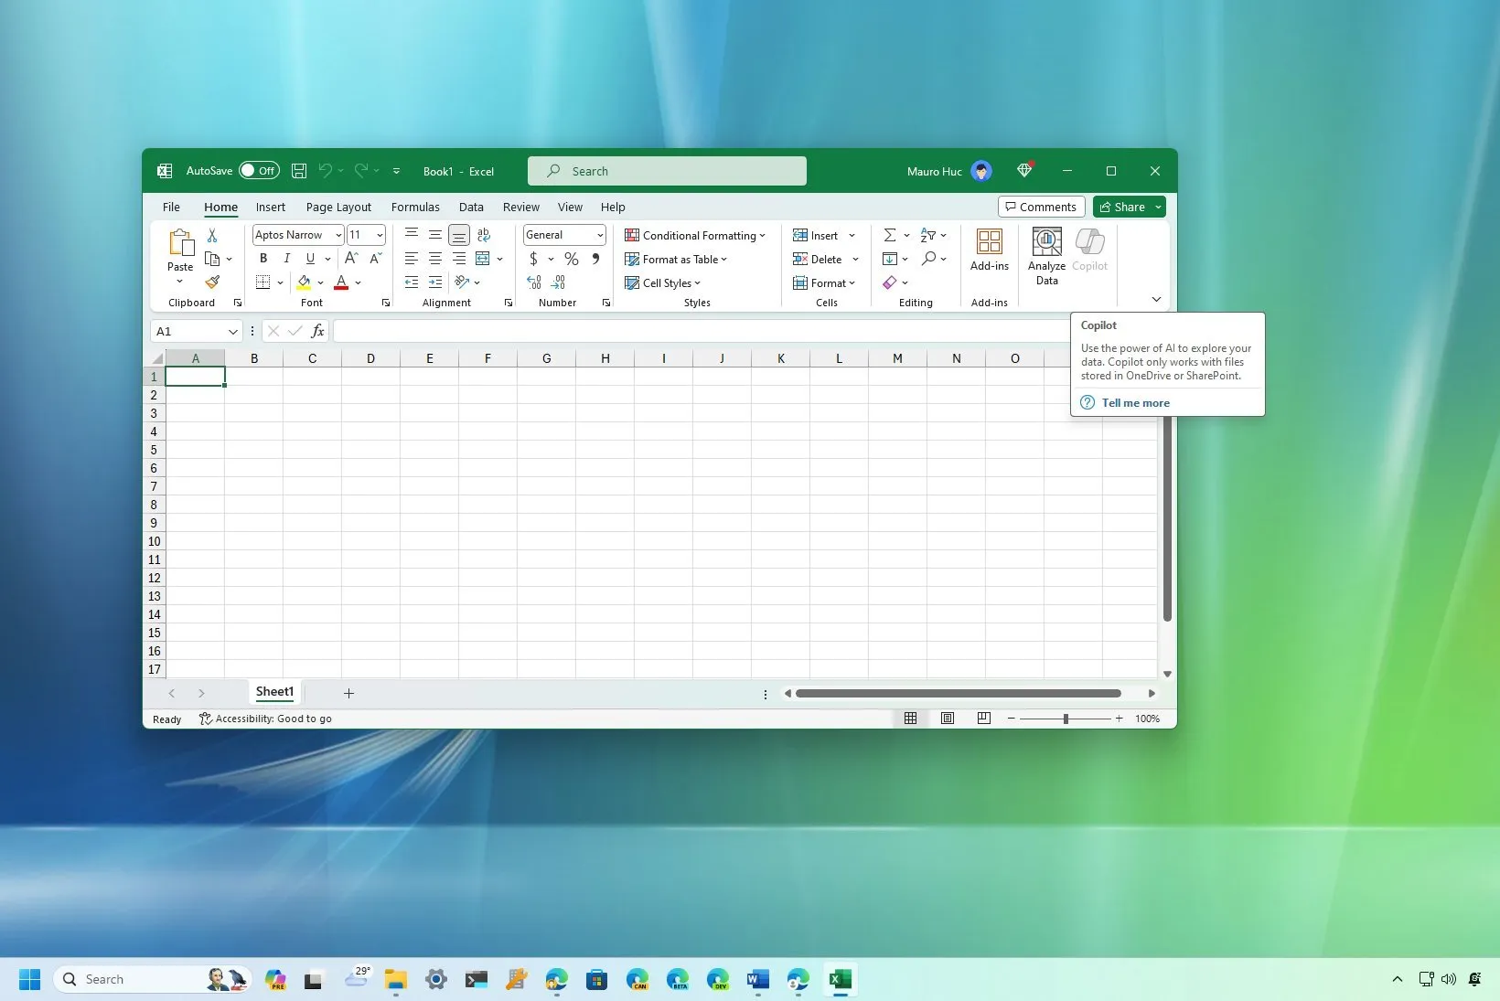The height and width of the screenshot is (1001, 1500).
Task: Toggle the AutoSave switch
Action: coord(260,170)
